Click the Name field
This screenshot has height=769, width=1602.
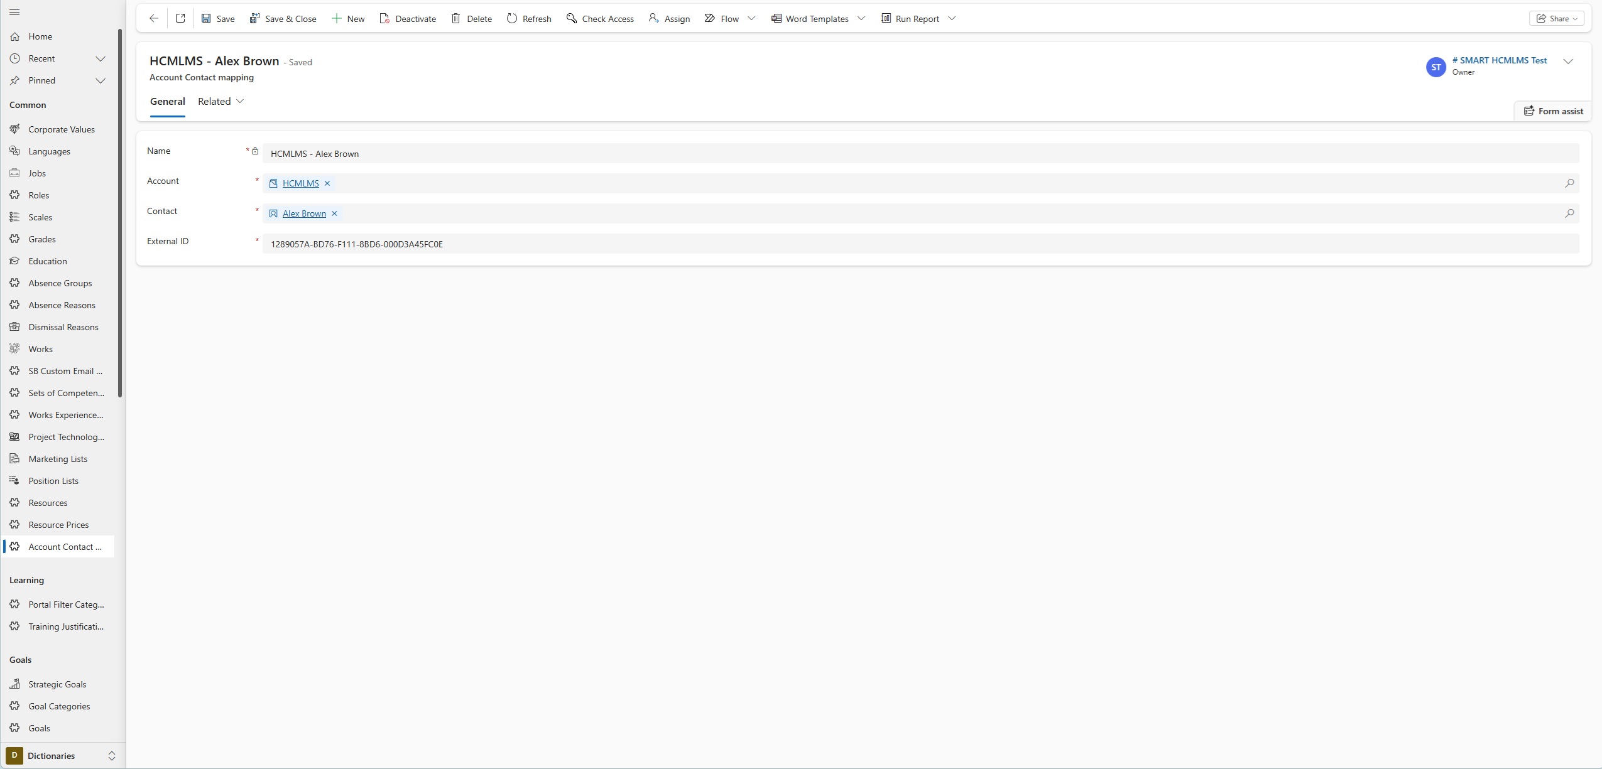(920, 154)
